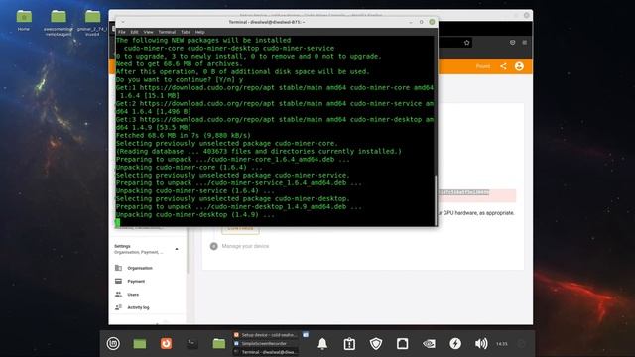The width and height of the screenshot is (635, 357).
Task: Select the gminer desktop folder
Action: pos(92,23)
